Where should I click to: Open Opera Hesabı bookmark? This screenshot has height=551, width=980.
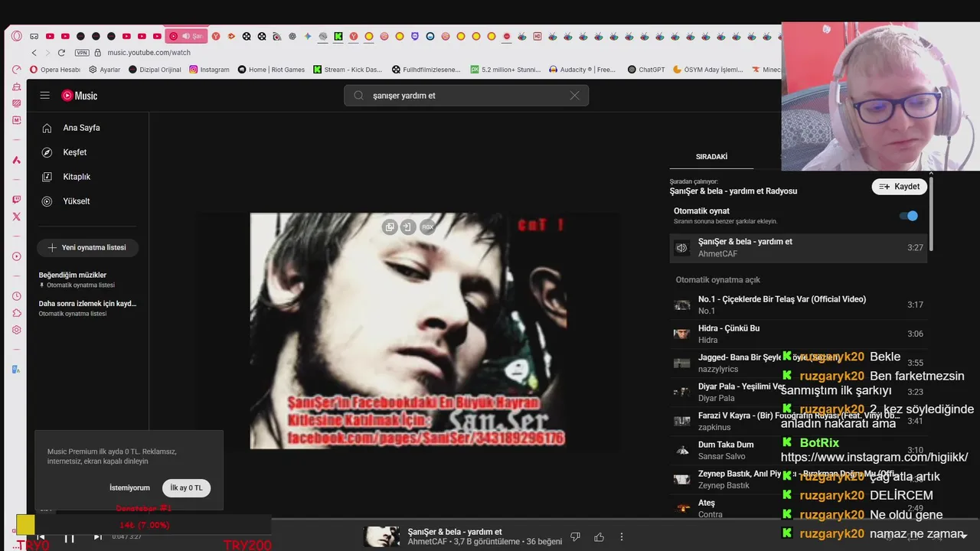(x=54, y=70)
